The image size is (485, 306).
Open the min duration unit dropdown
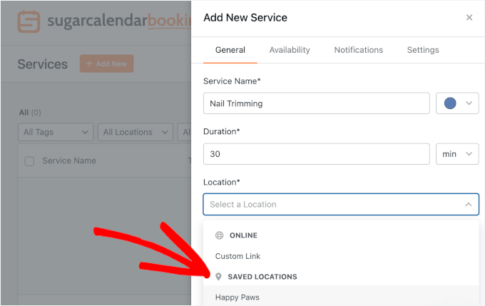click(457, 154)
